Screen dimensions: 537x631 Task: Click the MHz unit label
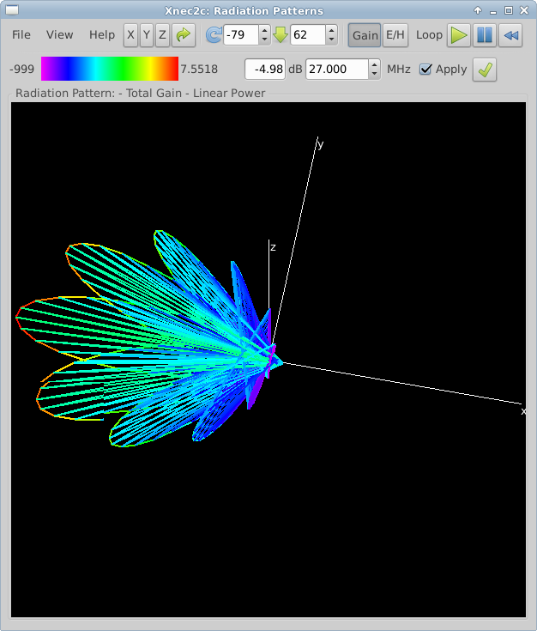[x=399, y=70]
